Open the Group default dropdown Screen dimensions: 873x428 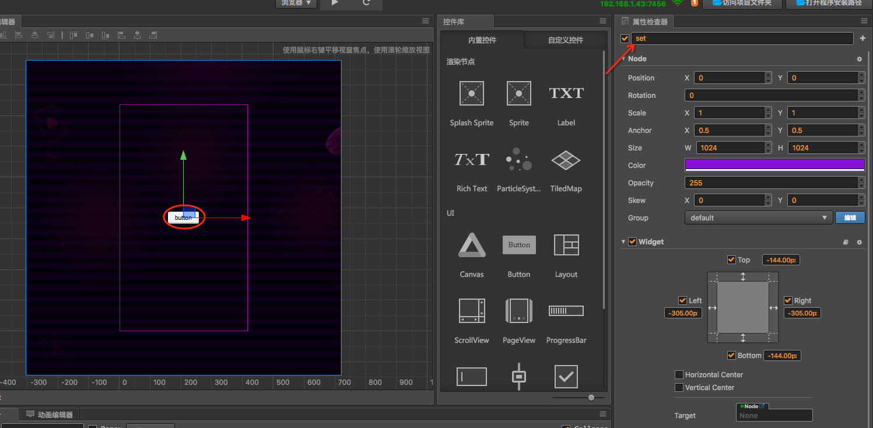[758, 218]
